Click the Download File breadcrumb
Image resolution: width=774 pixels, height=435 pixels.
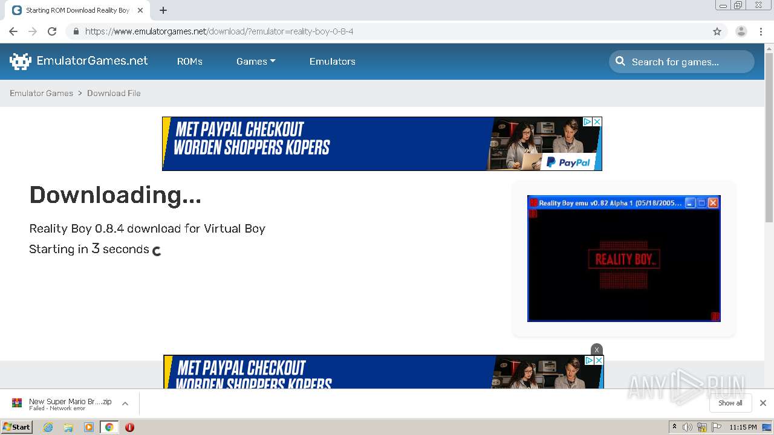point(114,93)
